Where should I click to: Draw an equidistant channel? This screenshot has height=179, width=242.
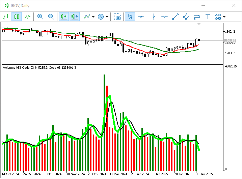tap(186, 17)
